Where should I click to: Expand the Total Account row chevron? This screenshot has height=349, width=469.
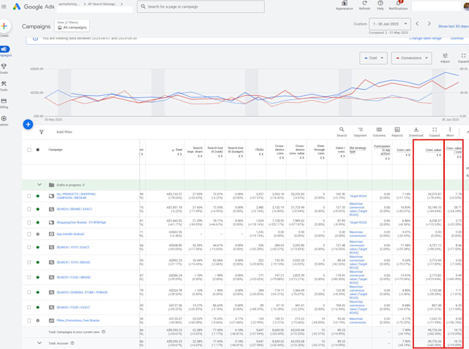click(x=39, y=343)
